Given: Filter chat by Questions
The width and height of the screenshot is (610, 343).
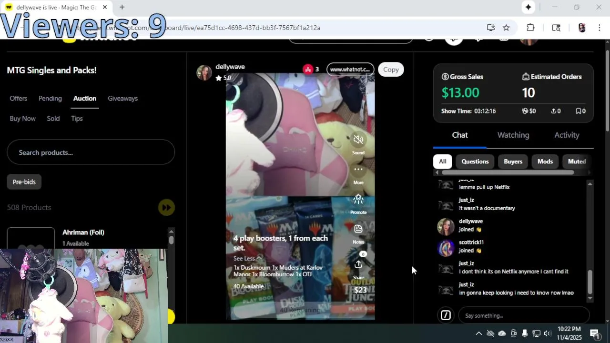Looking at the screenshot, I should 475,161.
